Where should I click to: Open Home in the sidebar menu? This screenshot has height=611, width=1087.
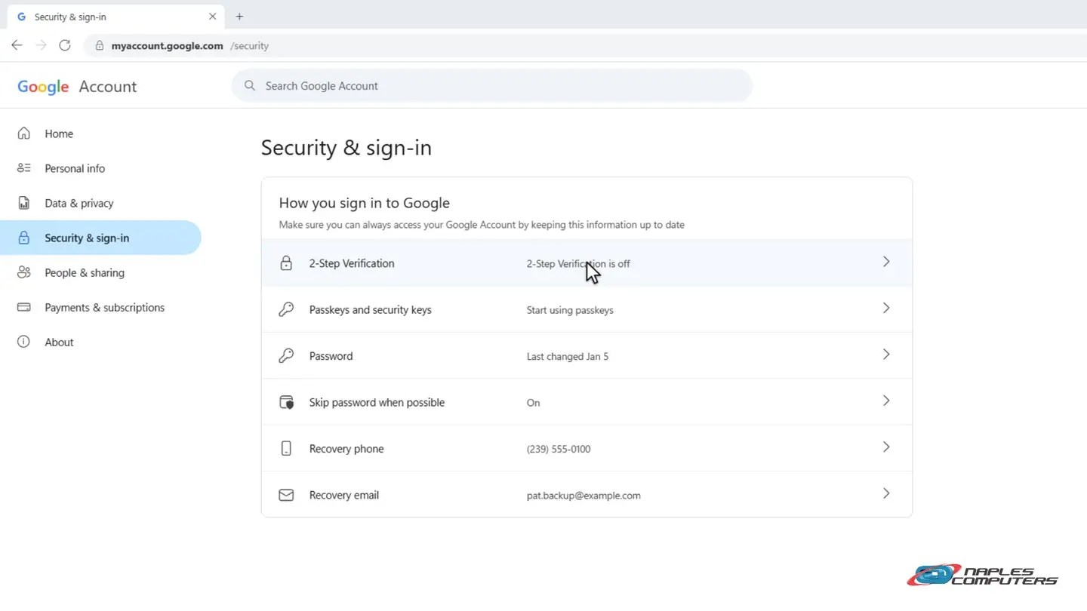coord(100,134)
